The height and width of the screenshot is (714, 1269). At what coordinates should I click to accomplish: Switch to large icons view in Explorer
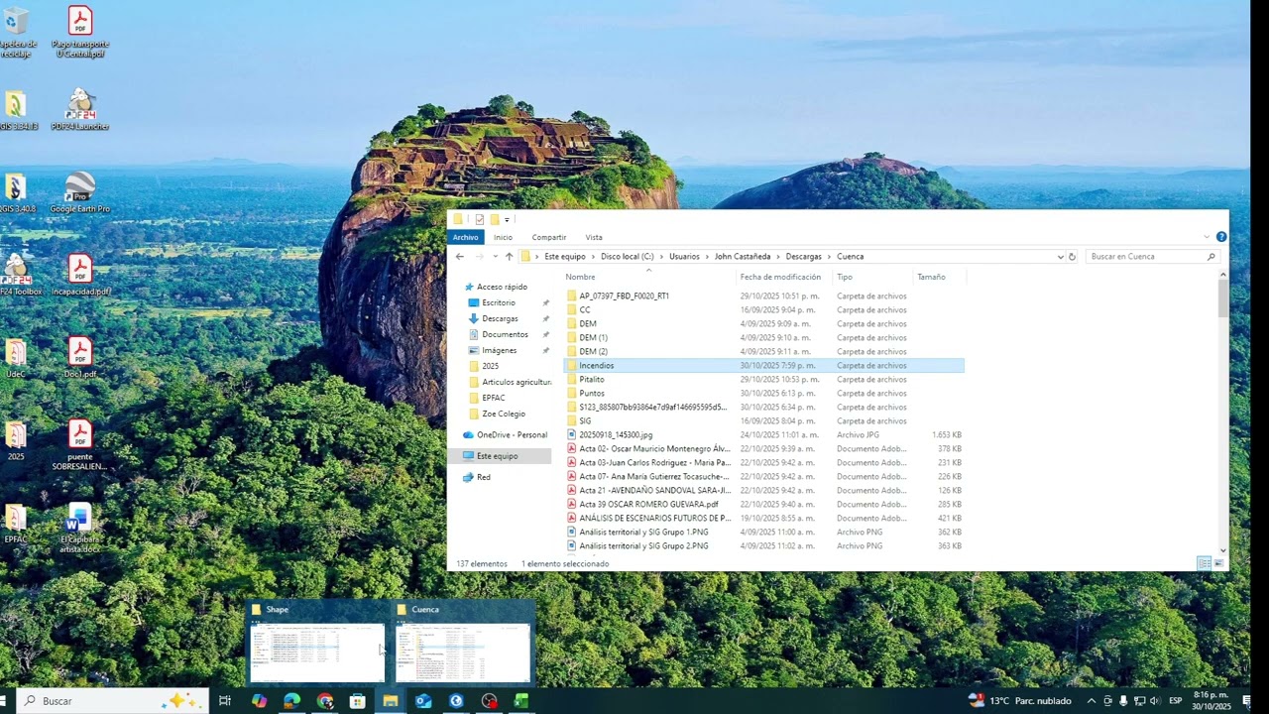pyautogui.click(x=1219, y=563)
